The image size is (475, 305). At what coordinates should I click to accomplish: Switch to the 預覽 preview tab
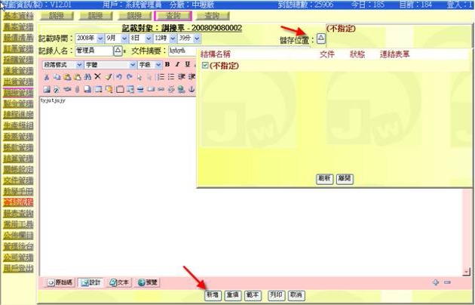146,282
